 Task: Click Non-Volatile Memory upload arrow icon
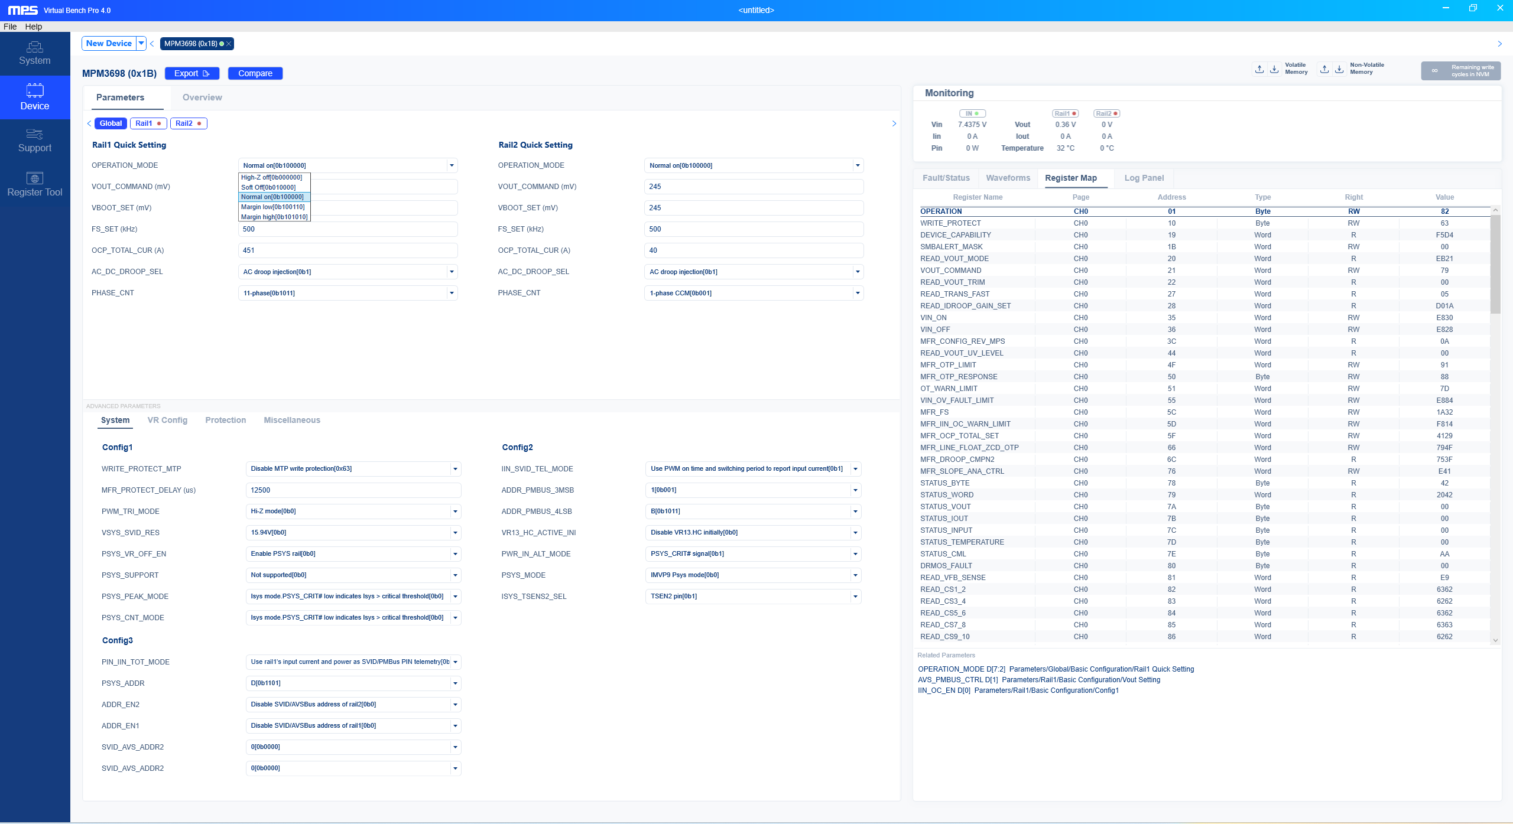coord(1324,69)
